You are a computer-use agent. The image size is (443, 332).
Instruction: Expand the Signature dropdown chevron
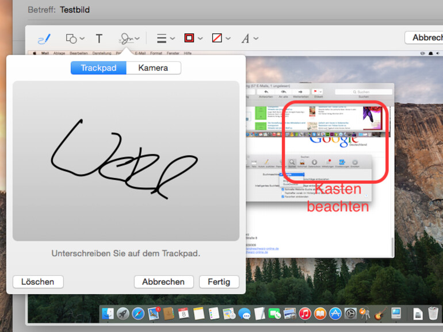coord(138,38)
